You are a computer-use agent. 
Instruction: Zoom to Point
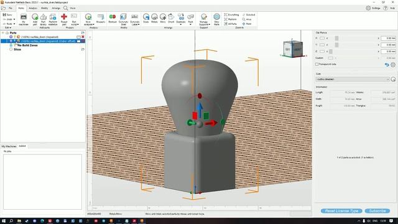(247, 24)
